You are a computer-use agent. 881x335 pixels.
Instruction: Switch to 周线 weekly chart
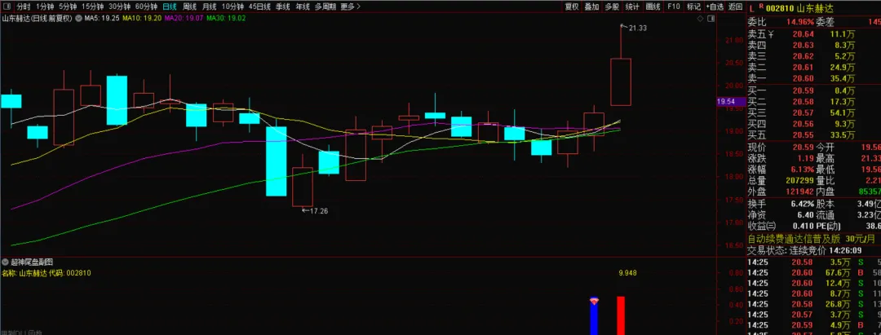click(x=189, y=7)
